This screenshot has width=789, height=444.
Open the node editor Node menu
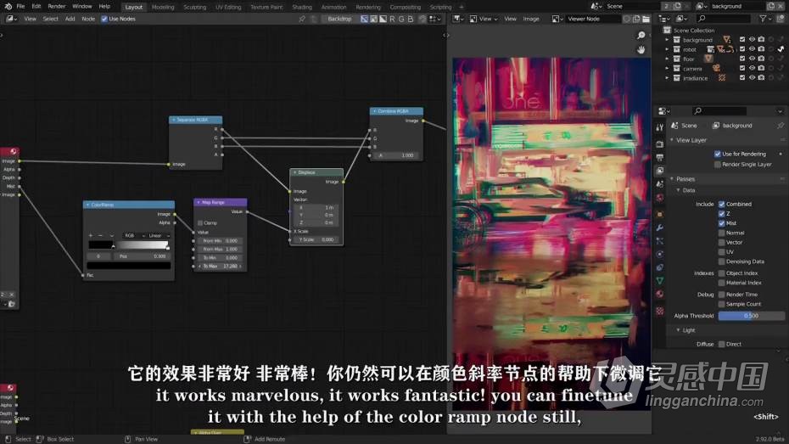[x=88, y=19]
